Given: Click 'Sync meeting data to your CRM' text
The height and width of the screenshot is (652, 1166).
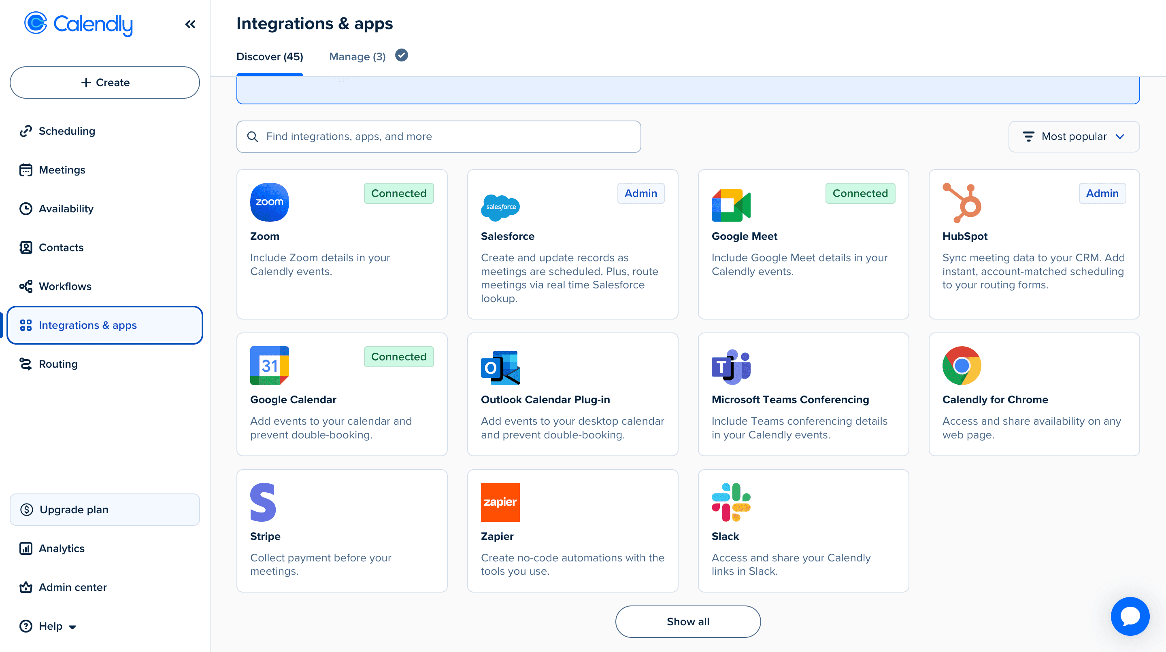Looking at the screenshot, I should pyautogui.click(x=1033, y=271).
